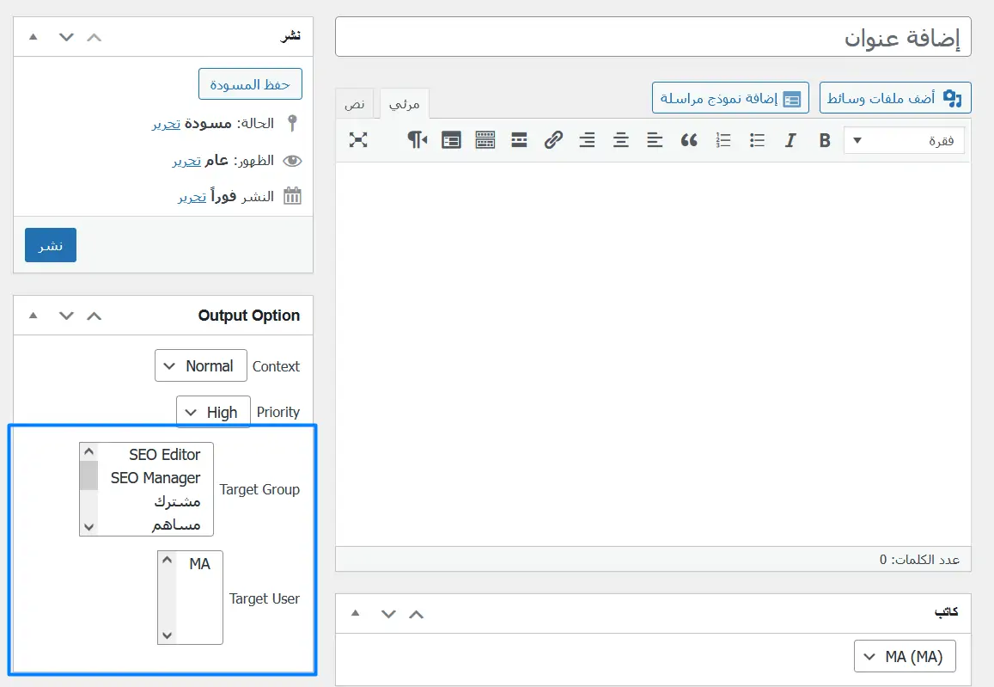This screenshot has width=994, height=687.
Task: Toggle bold formatting in the editor toolbar
Action: [x=825, y=140]
